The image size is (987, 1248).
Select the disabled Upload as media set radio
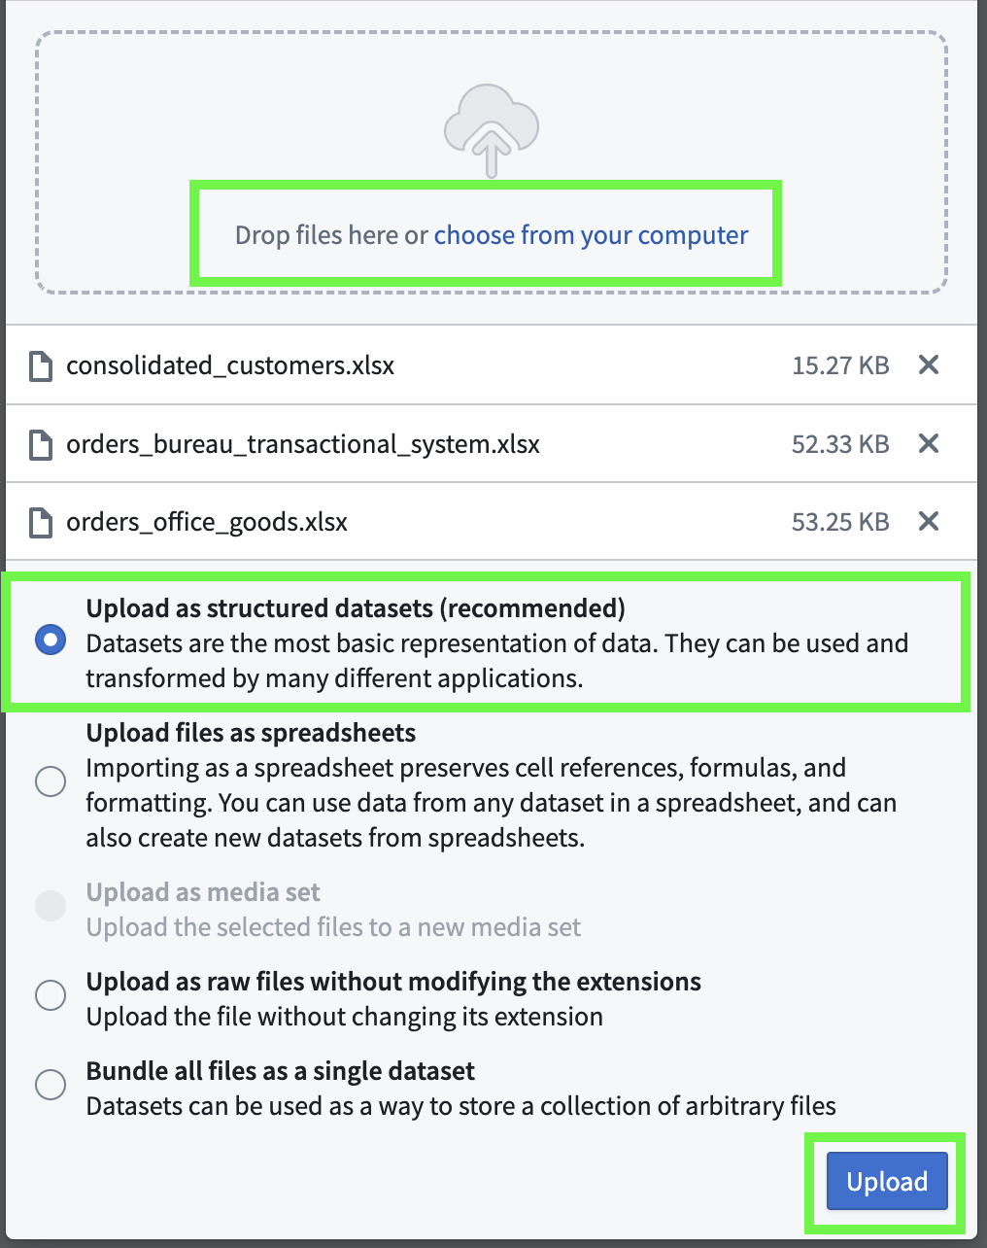(51, 906)
